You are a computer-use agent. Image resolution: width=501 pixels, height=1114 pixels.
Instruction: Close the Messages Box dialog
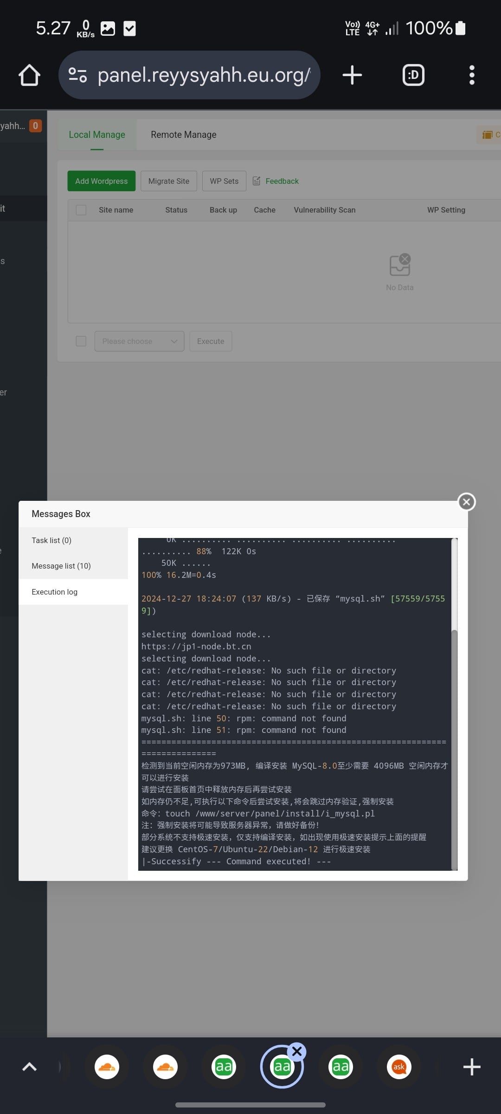coord(466,502)
